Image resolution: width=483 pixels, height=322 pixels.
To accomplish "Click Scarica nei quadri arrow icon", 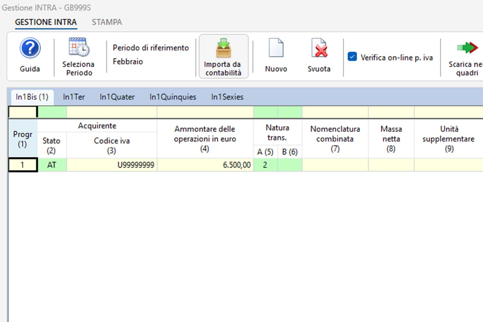I will pos(467,48).
